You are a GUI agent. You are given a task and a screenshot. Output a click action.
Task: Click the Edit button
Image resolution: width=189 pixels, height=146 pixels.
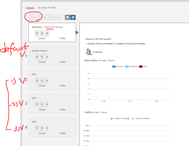pyautogui.click(x=44, y=17)
